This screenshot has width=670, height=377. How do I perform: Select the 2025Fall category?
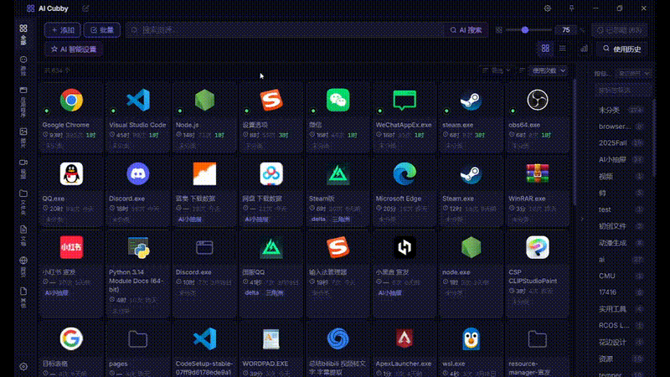pos(621,142)
